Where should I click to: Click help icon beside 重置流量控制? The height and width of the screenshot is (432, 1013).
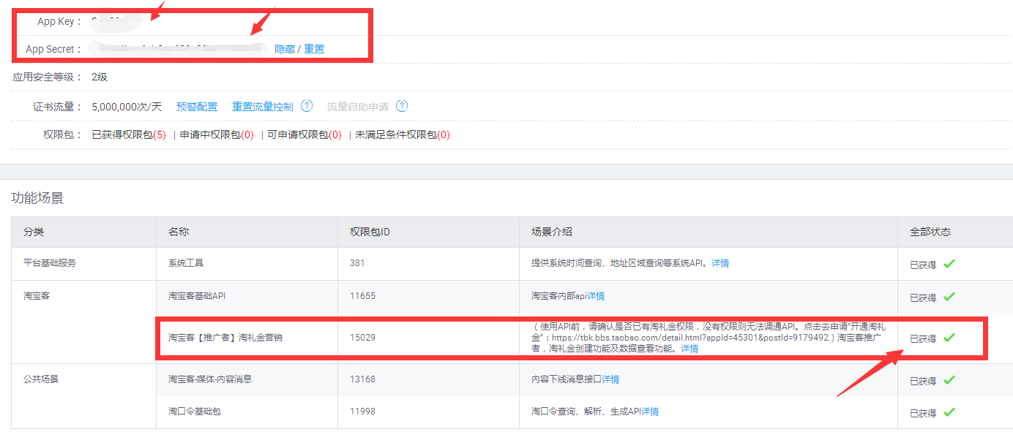click(x=307, y=106)
